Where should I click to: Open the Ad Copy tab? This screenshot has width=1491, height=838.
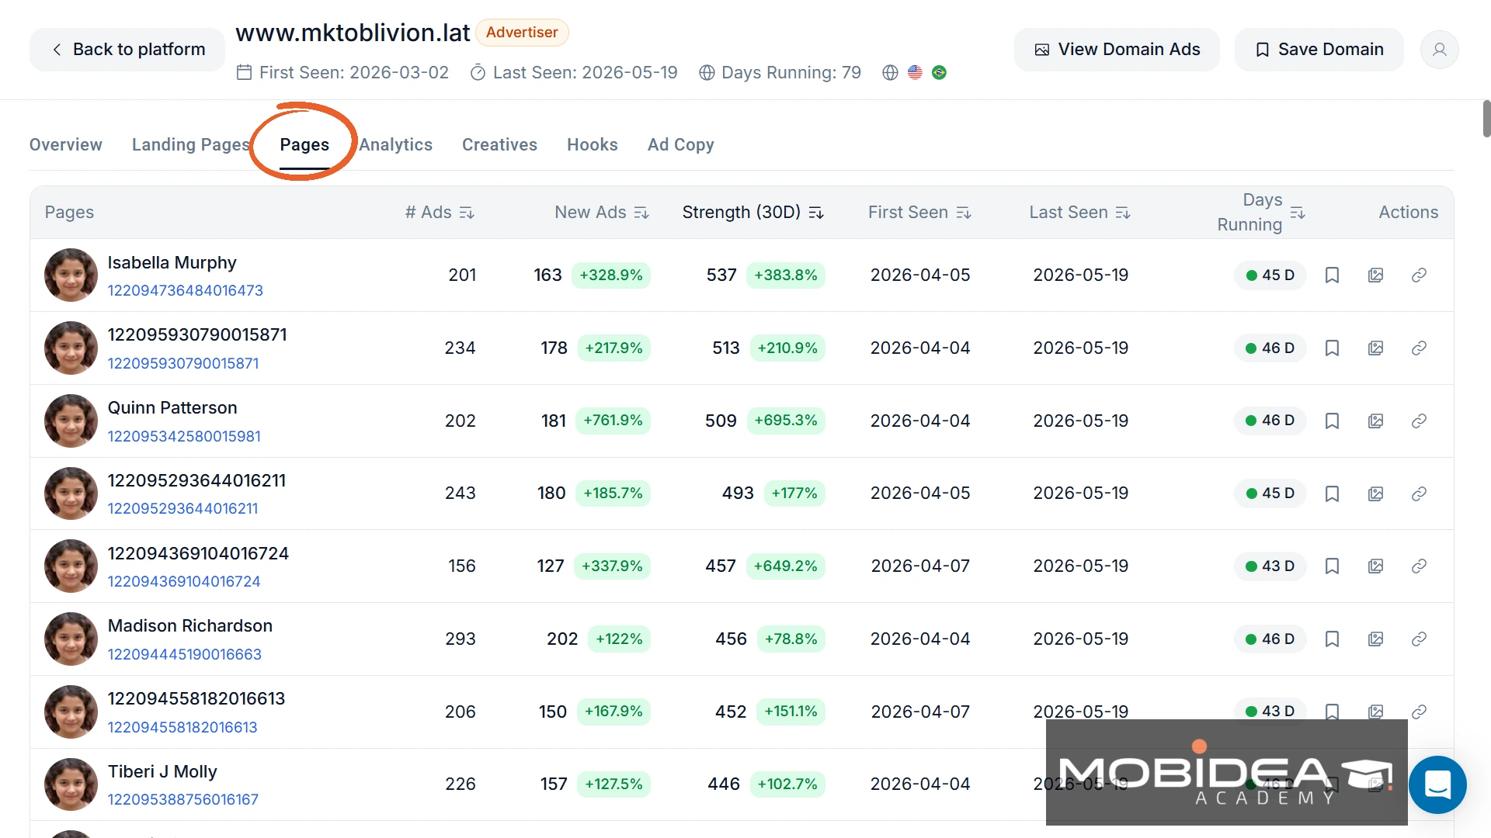click(x=681, y=145)
